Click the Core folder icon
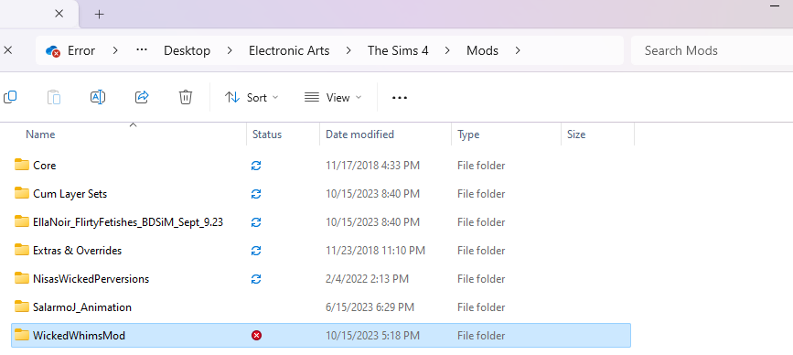The height and width of the screenshot is (355, 793). [x=21, y=165]
